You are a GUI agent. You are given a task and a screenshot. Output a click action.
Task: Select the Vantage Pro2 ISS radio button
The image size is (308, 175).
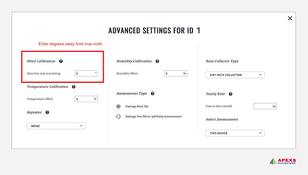118,106
